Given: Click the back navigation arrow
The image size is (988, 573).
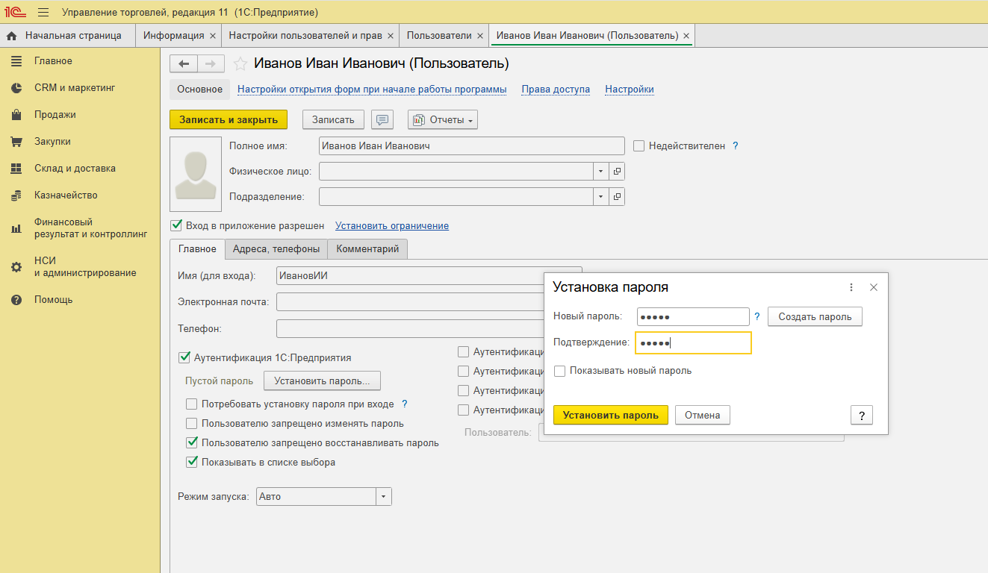Looking at the screenshot, I should [184, 64].
